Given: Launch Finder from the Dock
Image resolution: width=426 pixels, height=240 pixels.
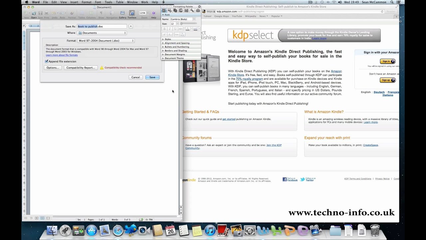Looking at the screenshot, I should [x=52, y=230].
